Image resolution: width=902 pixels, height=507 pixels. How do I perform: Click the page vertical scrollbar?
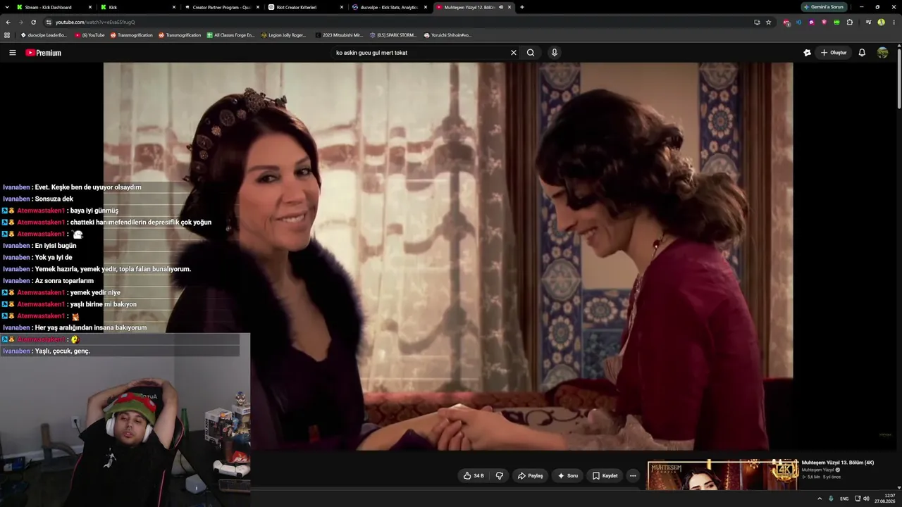pyautogui.click(x=898, y=77)
